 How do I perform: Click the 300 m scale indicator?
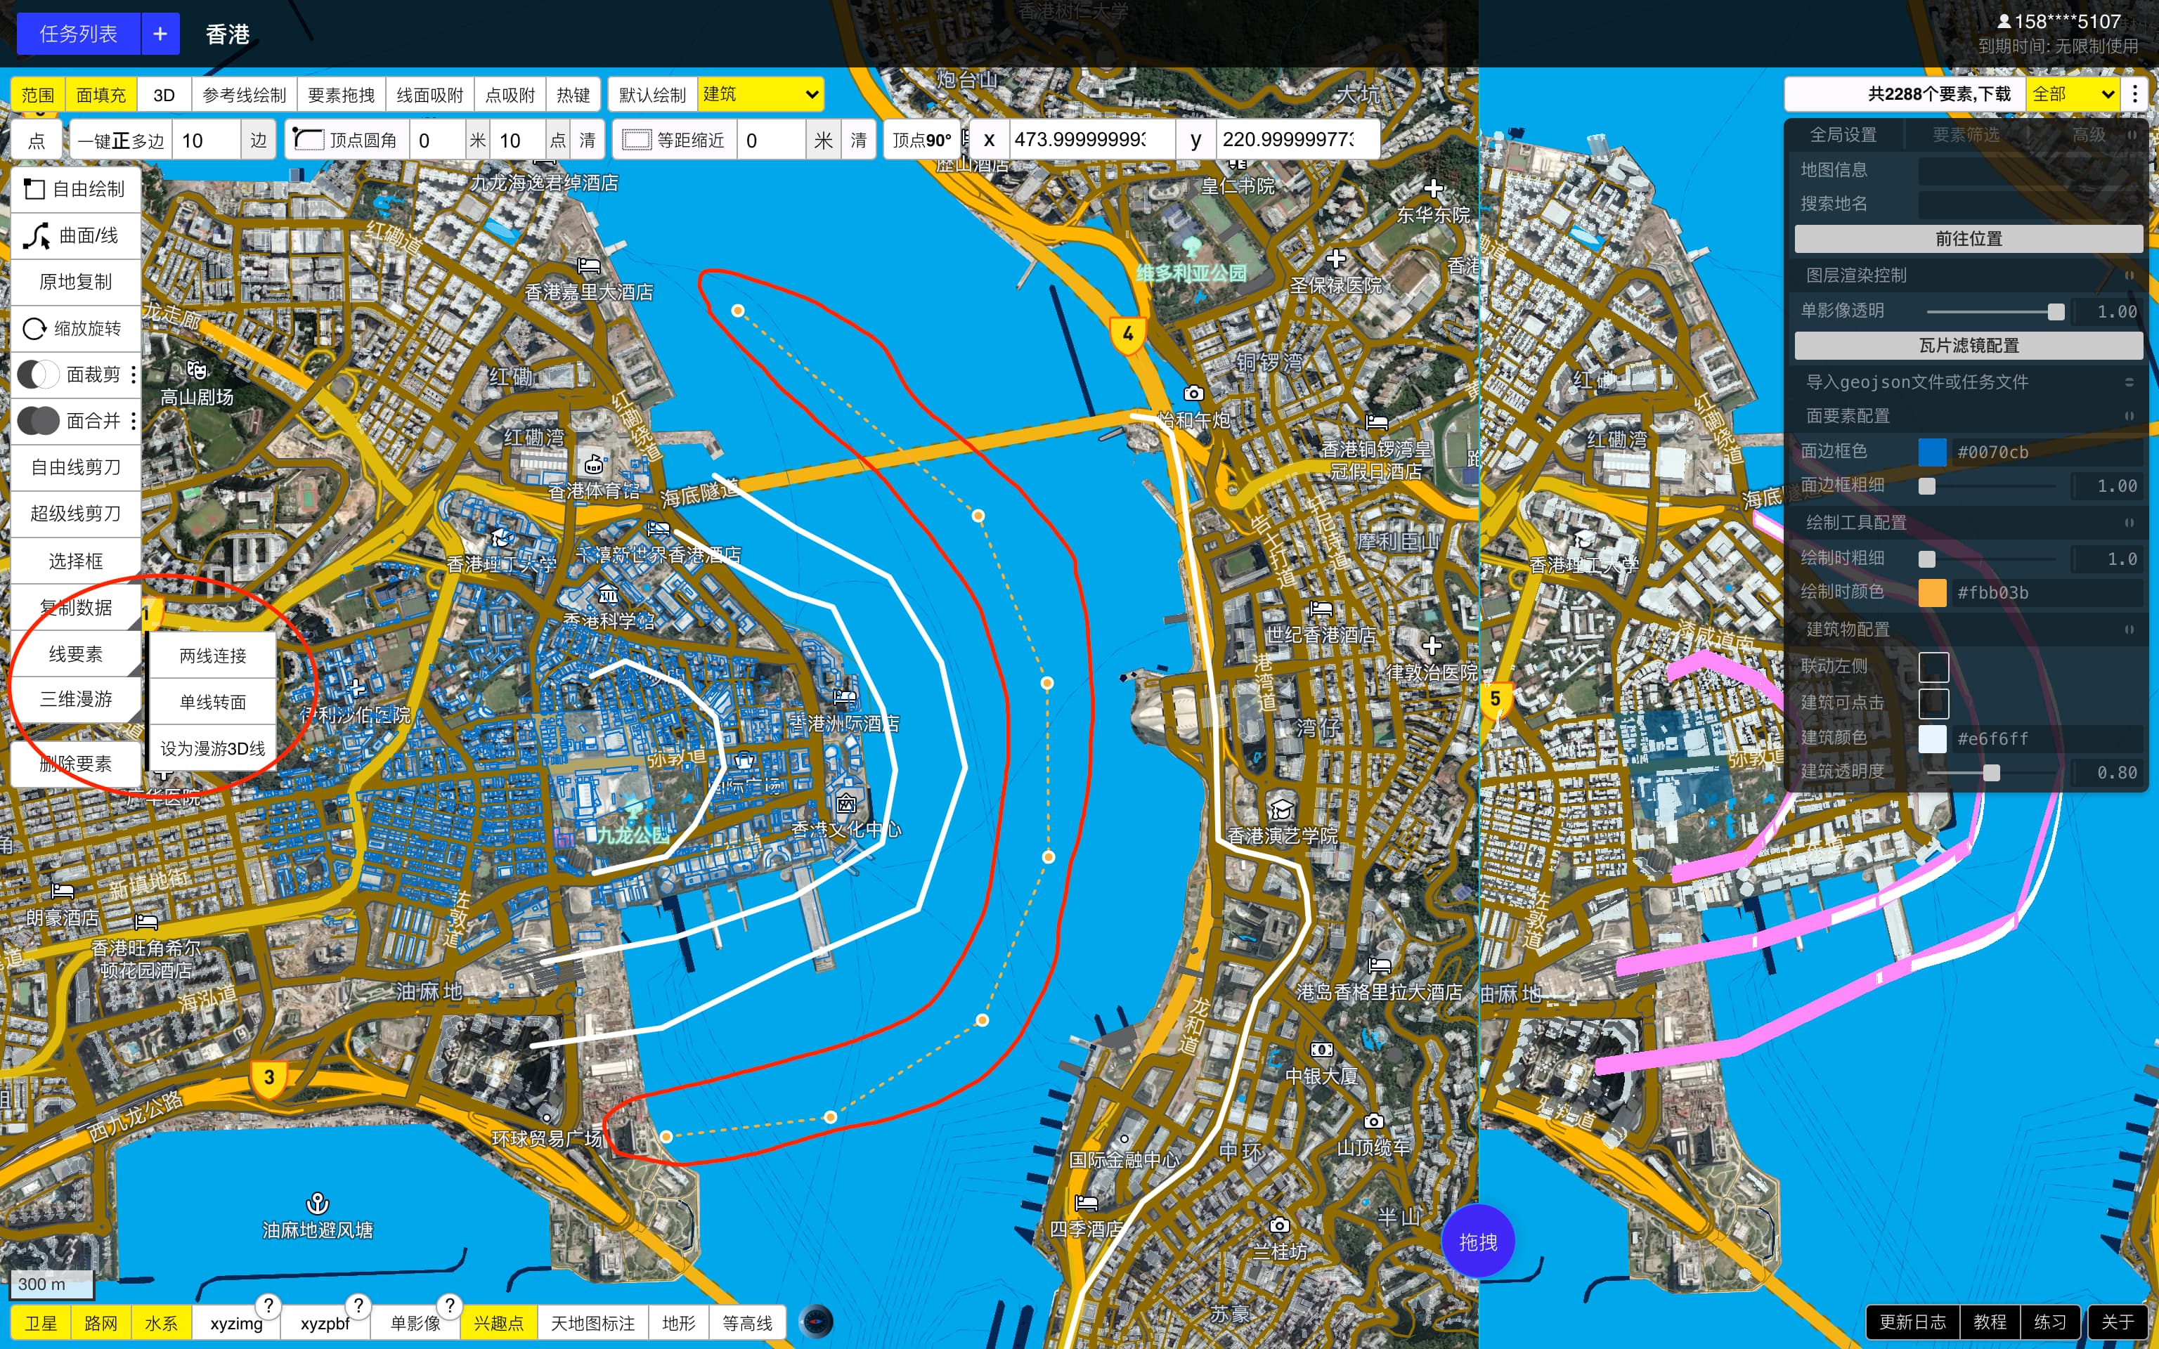[x=51, y=1284]
